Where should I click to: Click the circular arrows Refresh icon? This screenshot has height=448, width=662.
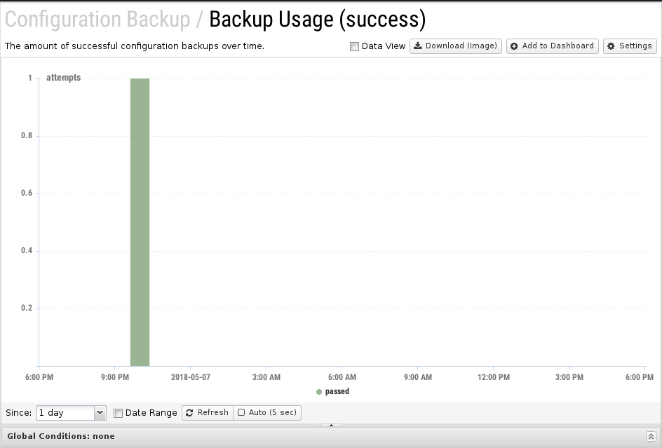pos(189,412)
